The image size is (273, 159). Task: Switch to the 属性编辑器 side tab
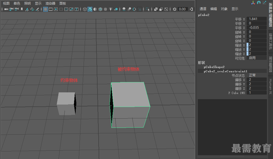270,64
